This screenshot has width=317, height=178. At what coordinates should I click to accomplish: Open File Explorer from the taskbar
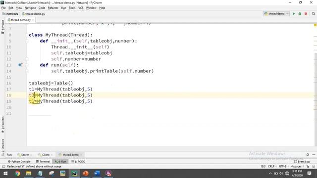pyautogui.click(x=29, y=174)
